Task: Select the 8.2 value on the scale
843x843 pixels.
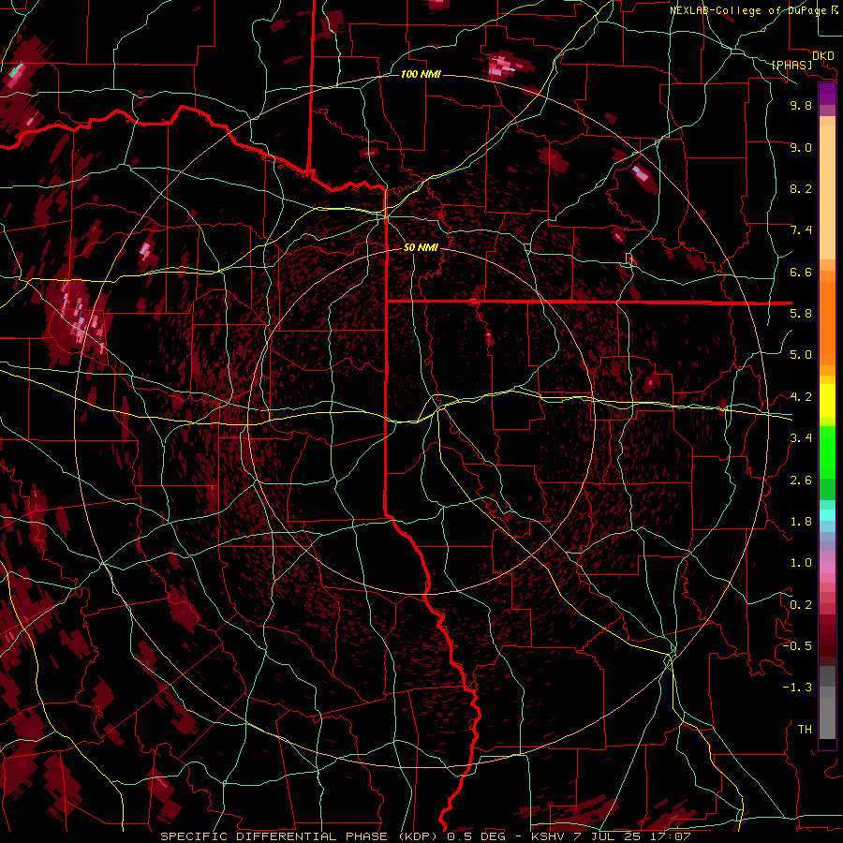Action: (x=801, y=188)
